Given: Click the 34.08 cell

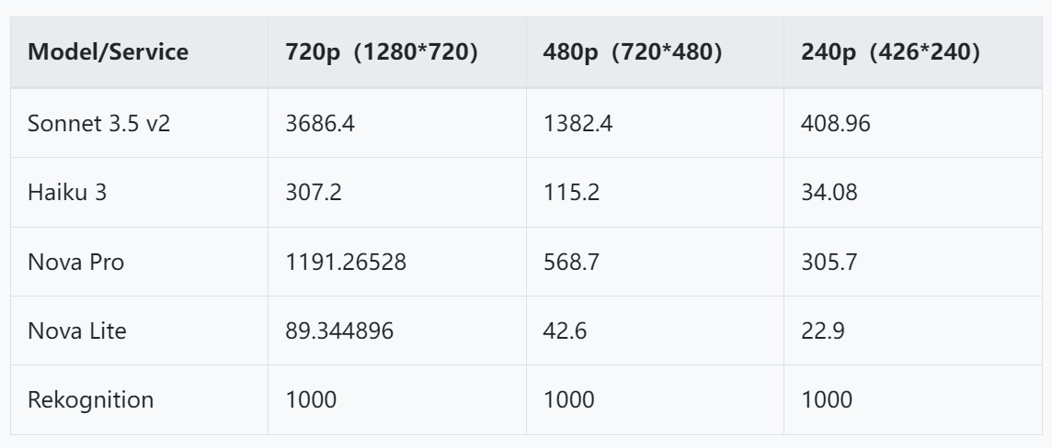Looking at the screenshot, I should [x=829, y=192].
